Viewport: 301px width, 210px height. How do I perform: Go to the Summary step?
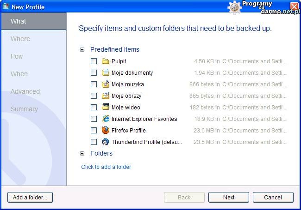click(x=24, y=109)
